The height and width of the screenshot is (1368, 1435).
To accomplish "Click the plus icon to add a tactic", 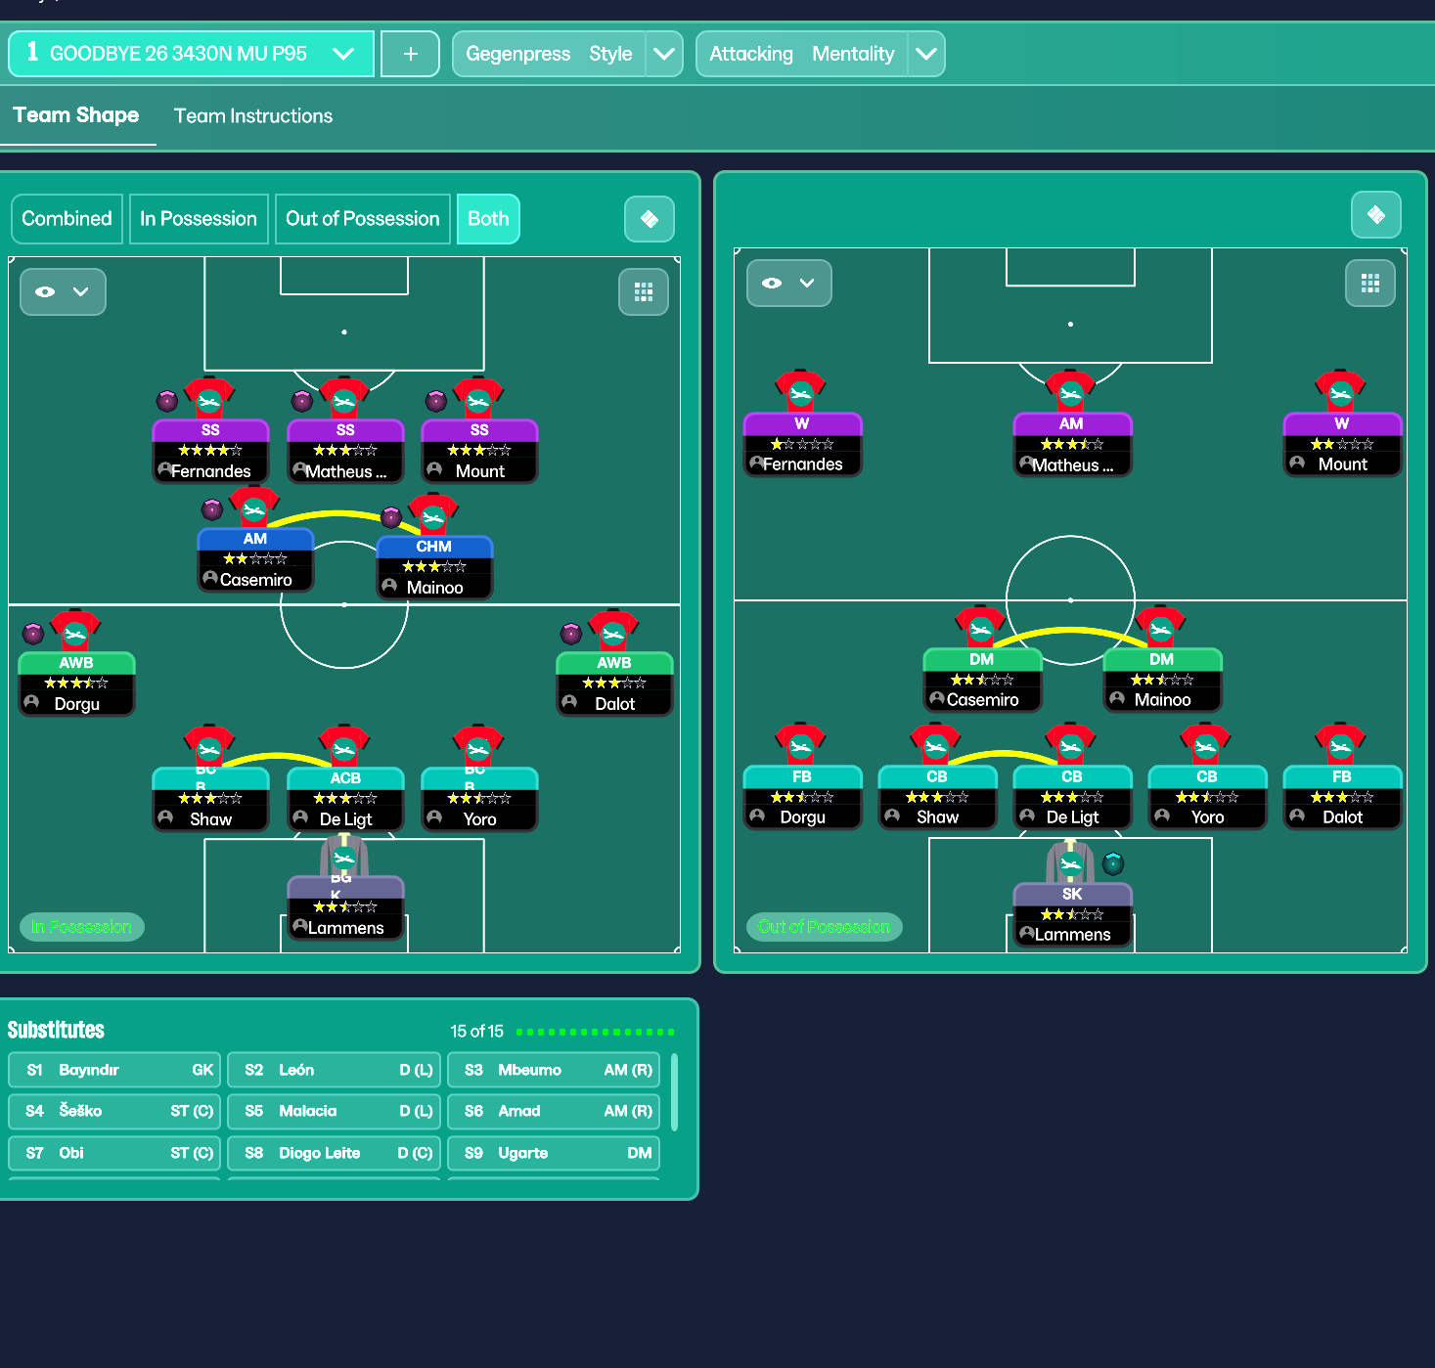I will [410, 54].
